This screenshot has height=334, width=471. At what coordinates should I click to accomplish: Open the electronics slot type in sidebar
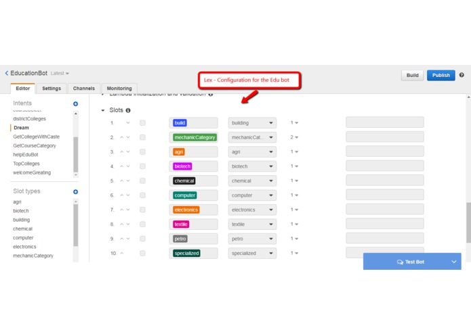(24, 247)
